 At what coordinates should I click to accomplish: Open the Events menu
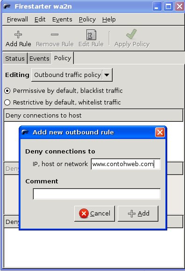click(62, 19)
